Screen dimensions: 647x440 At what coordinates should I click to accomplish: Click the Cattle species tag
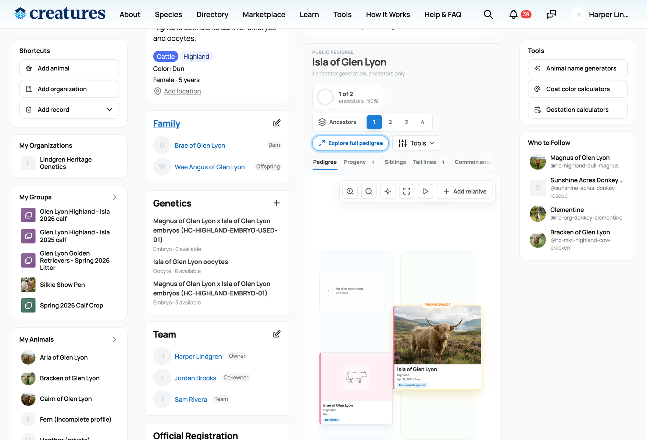pyautogui.click(x=166, y=57)
